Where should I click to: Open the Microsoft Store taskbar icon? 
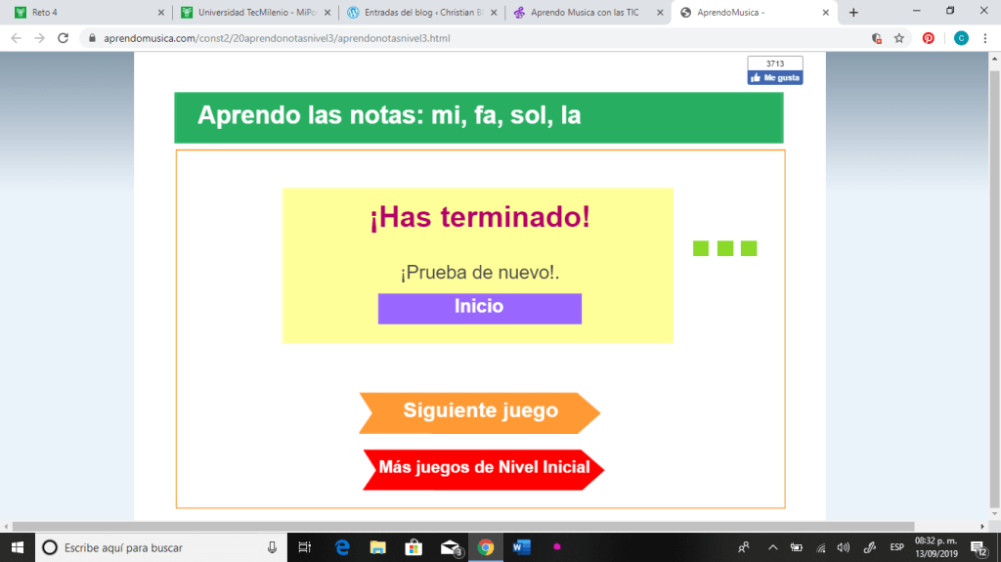point(413,547)
